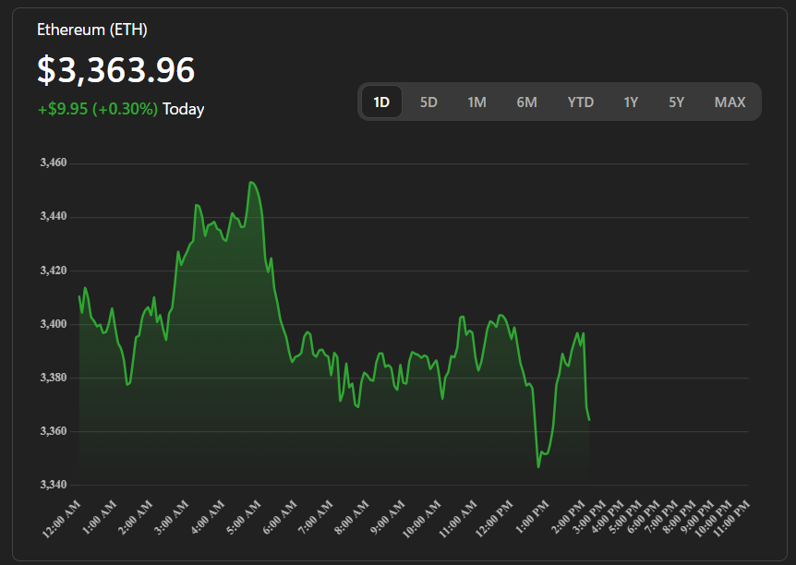Image resolution: width=796 pixels, height=565 pixels.
Task: Click the chart's lowest dip near 1:00 PM
Action: tap(538, 466)
